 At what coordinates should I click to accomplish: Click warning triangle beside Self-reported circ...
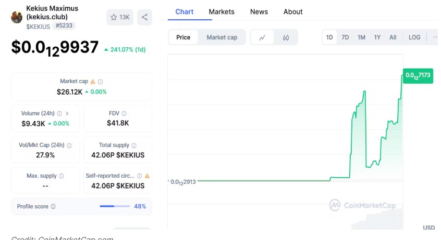coord(147,176)
